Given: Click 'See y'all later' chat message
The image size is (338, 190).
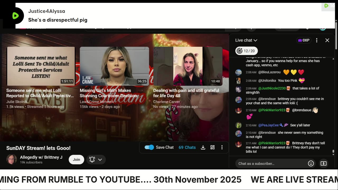Looking at the screenshot, I should point(300,125).
